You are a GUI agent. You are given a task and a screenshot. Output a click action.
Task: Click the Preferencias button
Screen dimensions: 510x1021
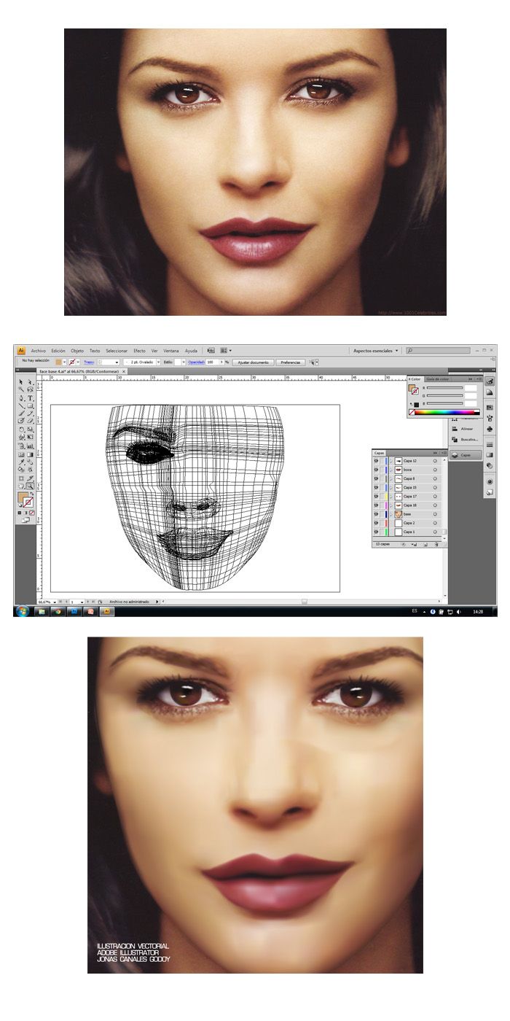[290, 362]
